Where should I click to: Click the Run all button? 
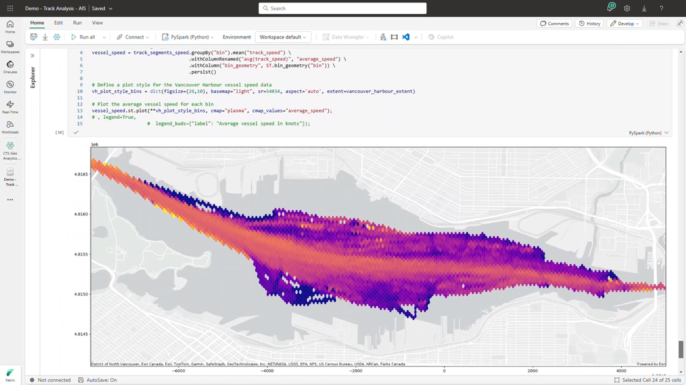click(x=83, y=37)
